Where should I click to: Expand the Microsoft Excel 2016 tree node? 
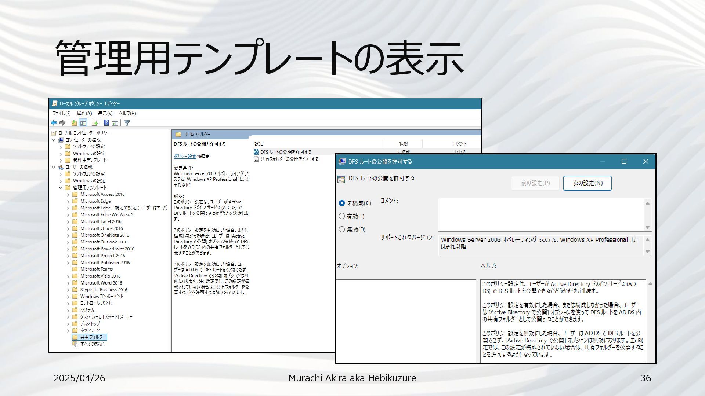(x=68, y=222)
